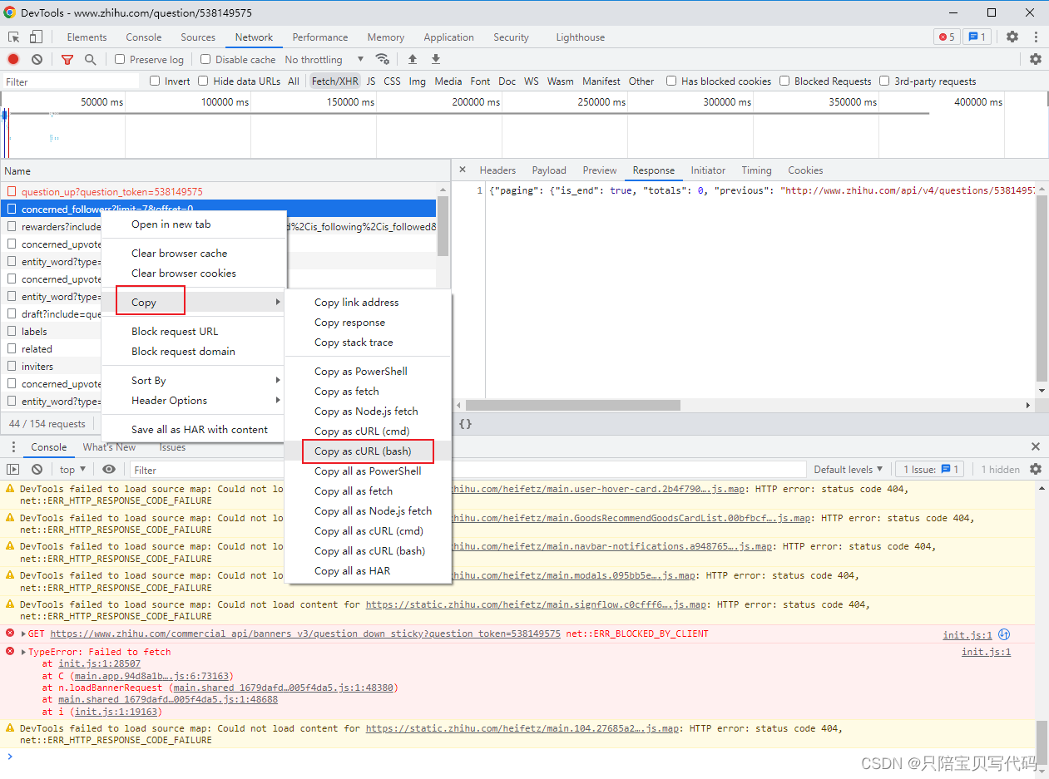Select the JS filter type

(371, 81)
